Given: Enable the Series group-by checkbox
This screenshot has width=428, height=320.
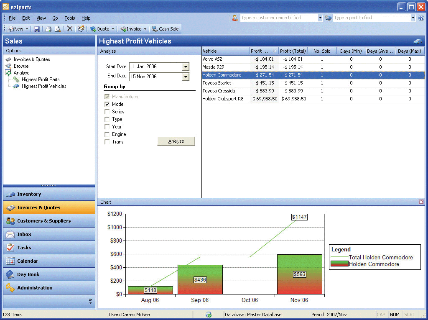Looking at the screenshot, I should [x=107, y=112].
